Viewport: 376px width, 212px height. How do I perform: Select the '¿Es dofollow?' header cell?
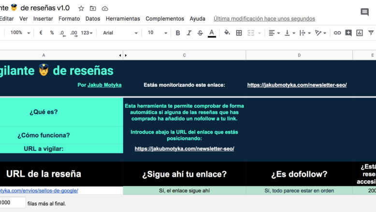pyautogui.click(x=299, y=174)
